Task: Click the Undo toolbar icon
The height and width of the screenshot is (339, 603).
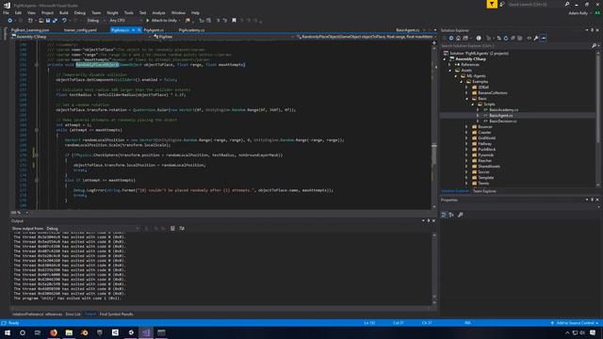Action: tap(64, 21)
